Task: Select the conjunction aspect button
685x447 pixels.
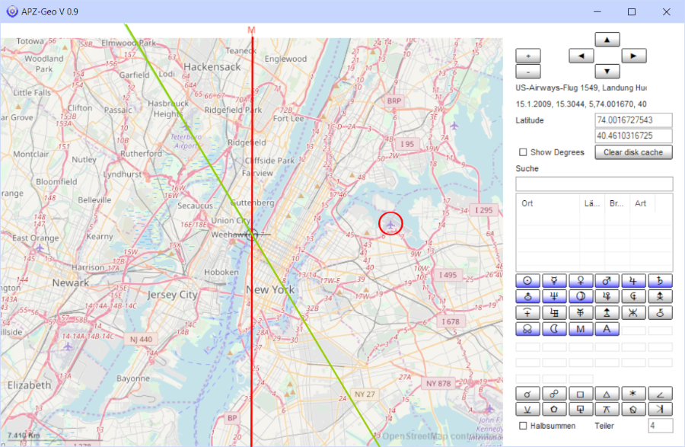Action: point(527,394)
